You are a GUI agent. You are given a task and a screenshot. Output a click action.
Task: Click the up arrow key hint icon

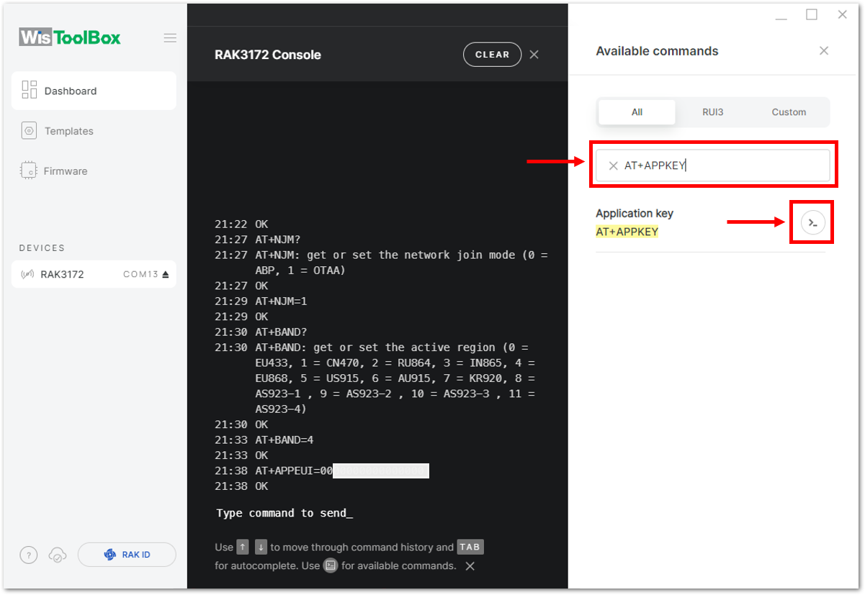243,547
